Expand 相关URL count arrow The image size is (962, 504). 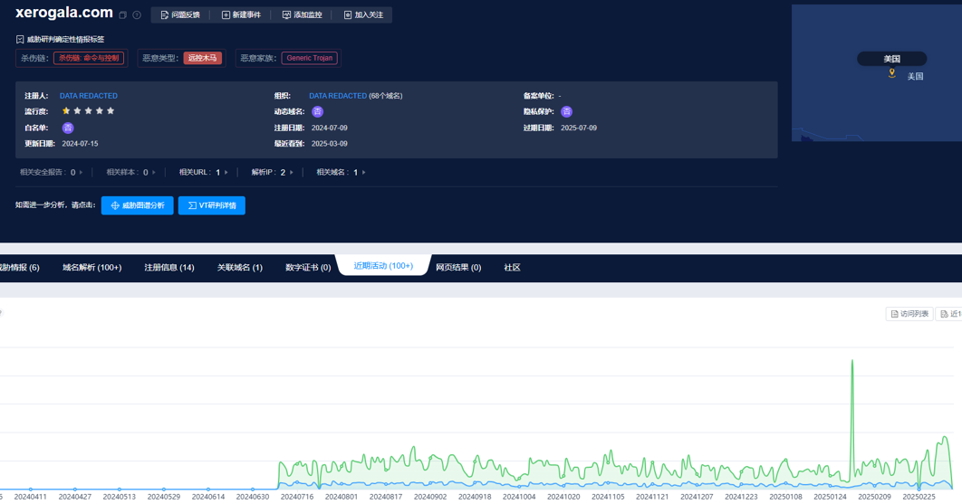tap(226, 172)
